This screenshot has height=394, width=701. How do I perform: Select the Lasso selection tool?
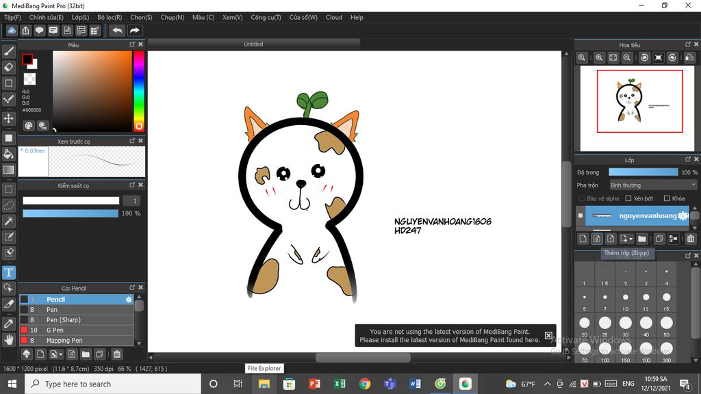[8, 205]
